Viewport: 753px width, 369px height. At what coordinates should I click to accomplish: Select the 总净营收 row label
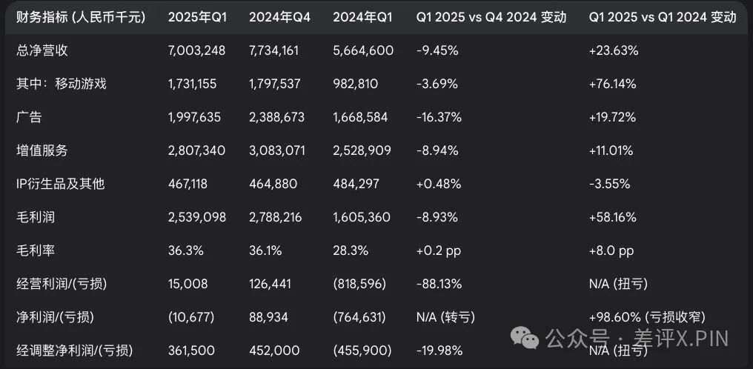pos(42,50)
